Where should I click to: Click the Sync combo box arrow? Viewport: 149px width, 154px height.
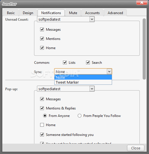click(x=109, y=72)
